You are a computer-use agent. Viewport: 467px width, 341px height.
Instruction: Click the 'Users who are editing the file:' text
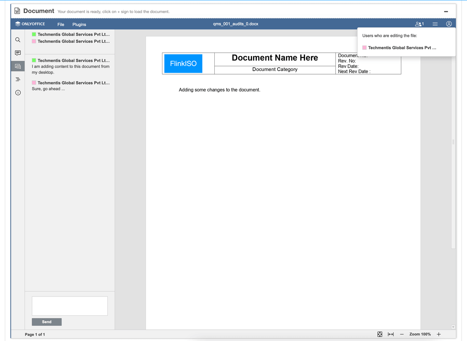pyautogui.click(x=390, y=36)
